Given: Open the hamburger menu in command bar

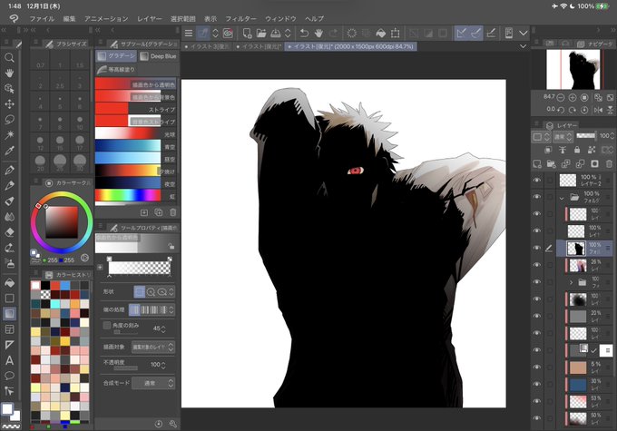Looking at the screenshot, I should point(189,34).
